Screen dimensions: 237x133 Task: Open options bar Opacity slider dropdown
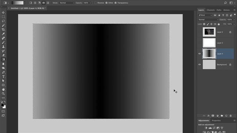(x=90, y=3)
